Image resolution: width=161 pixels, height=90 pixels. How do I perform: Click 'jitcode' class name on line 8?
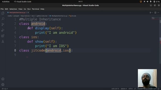pyautogui.click(x=38, y=50)
